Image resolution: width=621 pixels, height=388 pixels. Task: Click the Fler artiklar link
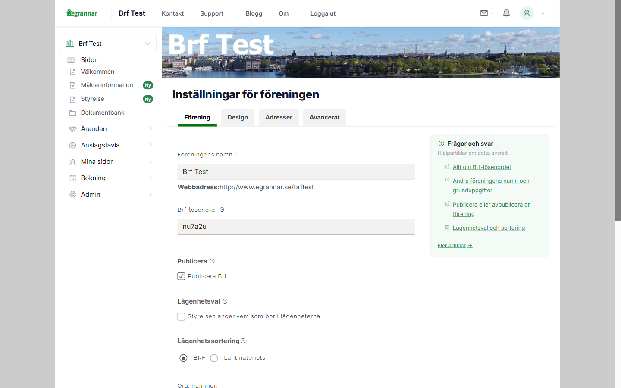click(x=452, y=245)
